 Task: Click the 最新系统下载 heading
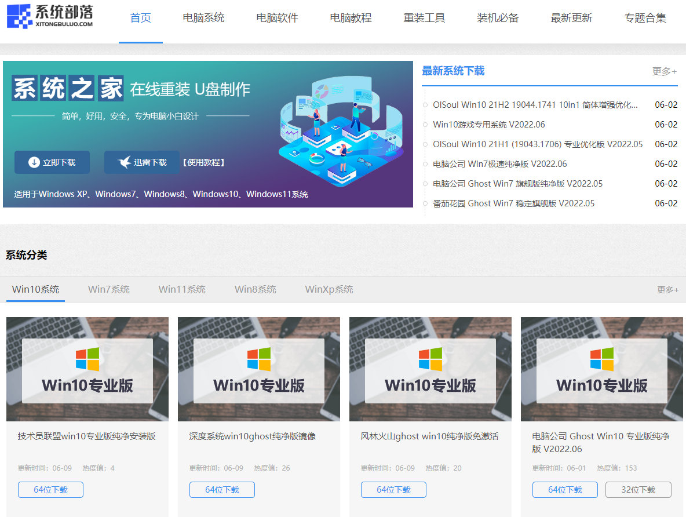click(453, 71)
